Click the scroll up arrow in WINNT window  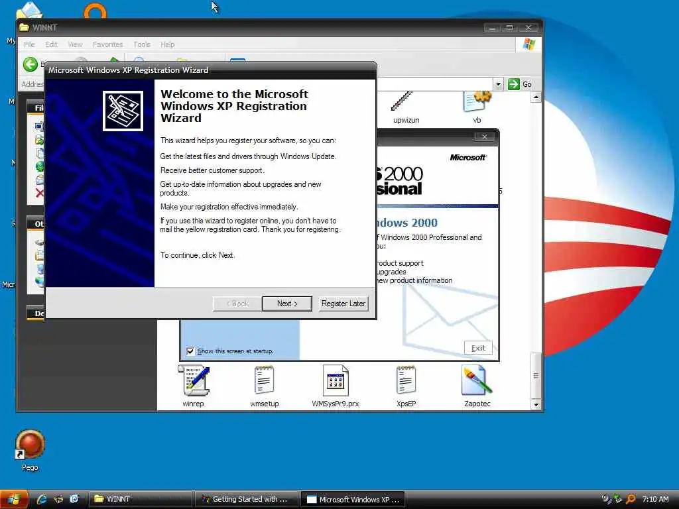[x=536, y=97]
